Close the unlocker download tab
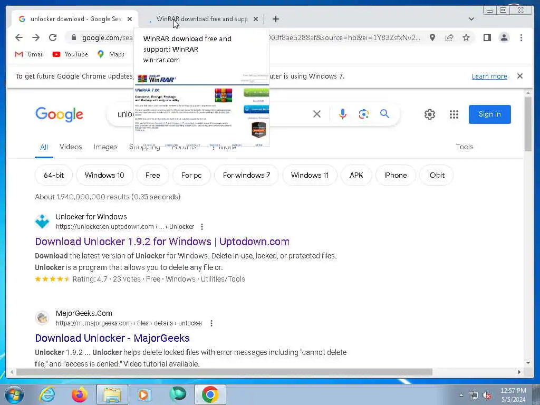 point(130,19)
